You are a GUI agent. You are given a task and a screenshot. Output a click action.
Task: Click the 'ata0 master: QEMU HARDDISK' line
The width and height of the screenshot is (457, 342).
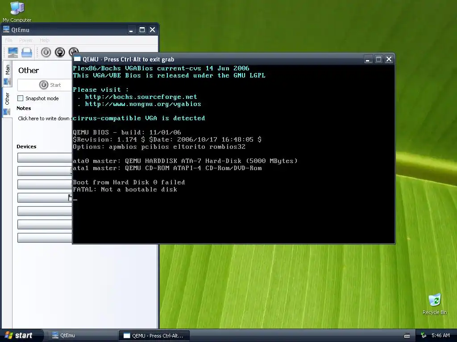[185, 161]
